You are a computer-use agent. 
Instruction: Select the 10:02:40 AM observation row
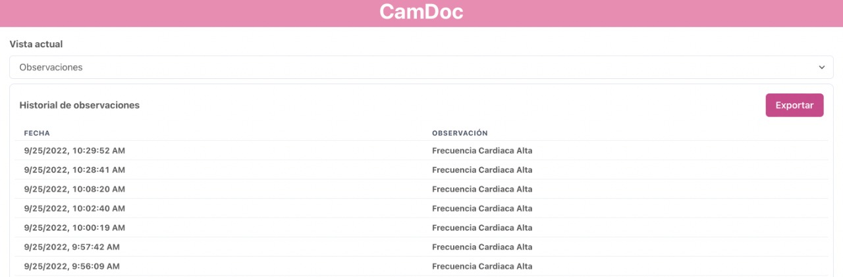click(x=421, y=208)
